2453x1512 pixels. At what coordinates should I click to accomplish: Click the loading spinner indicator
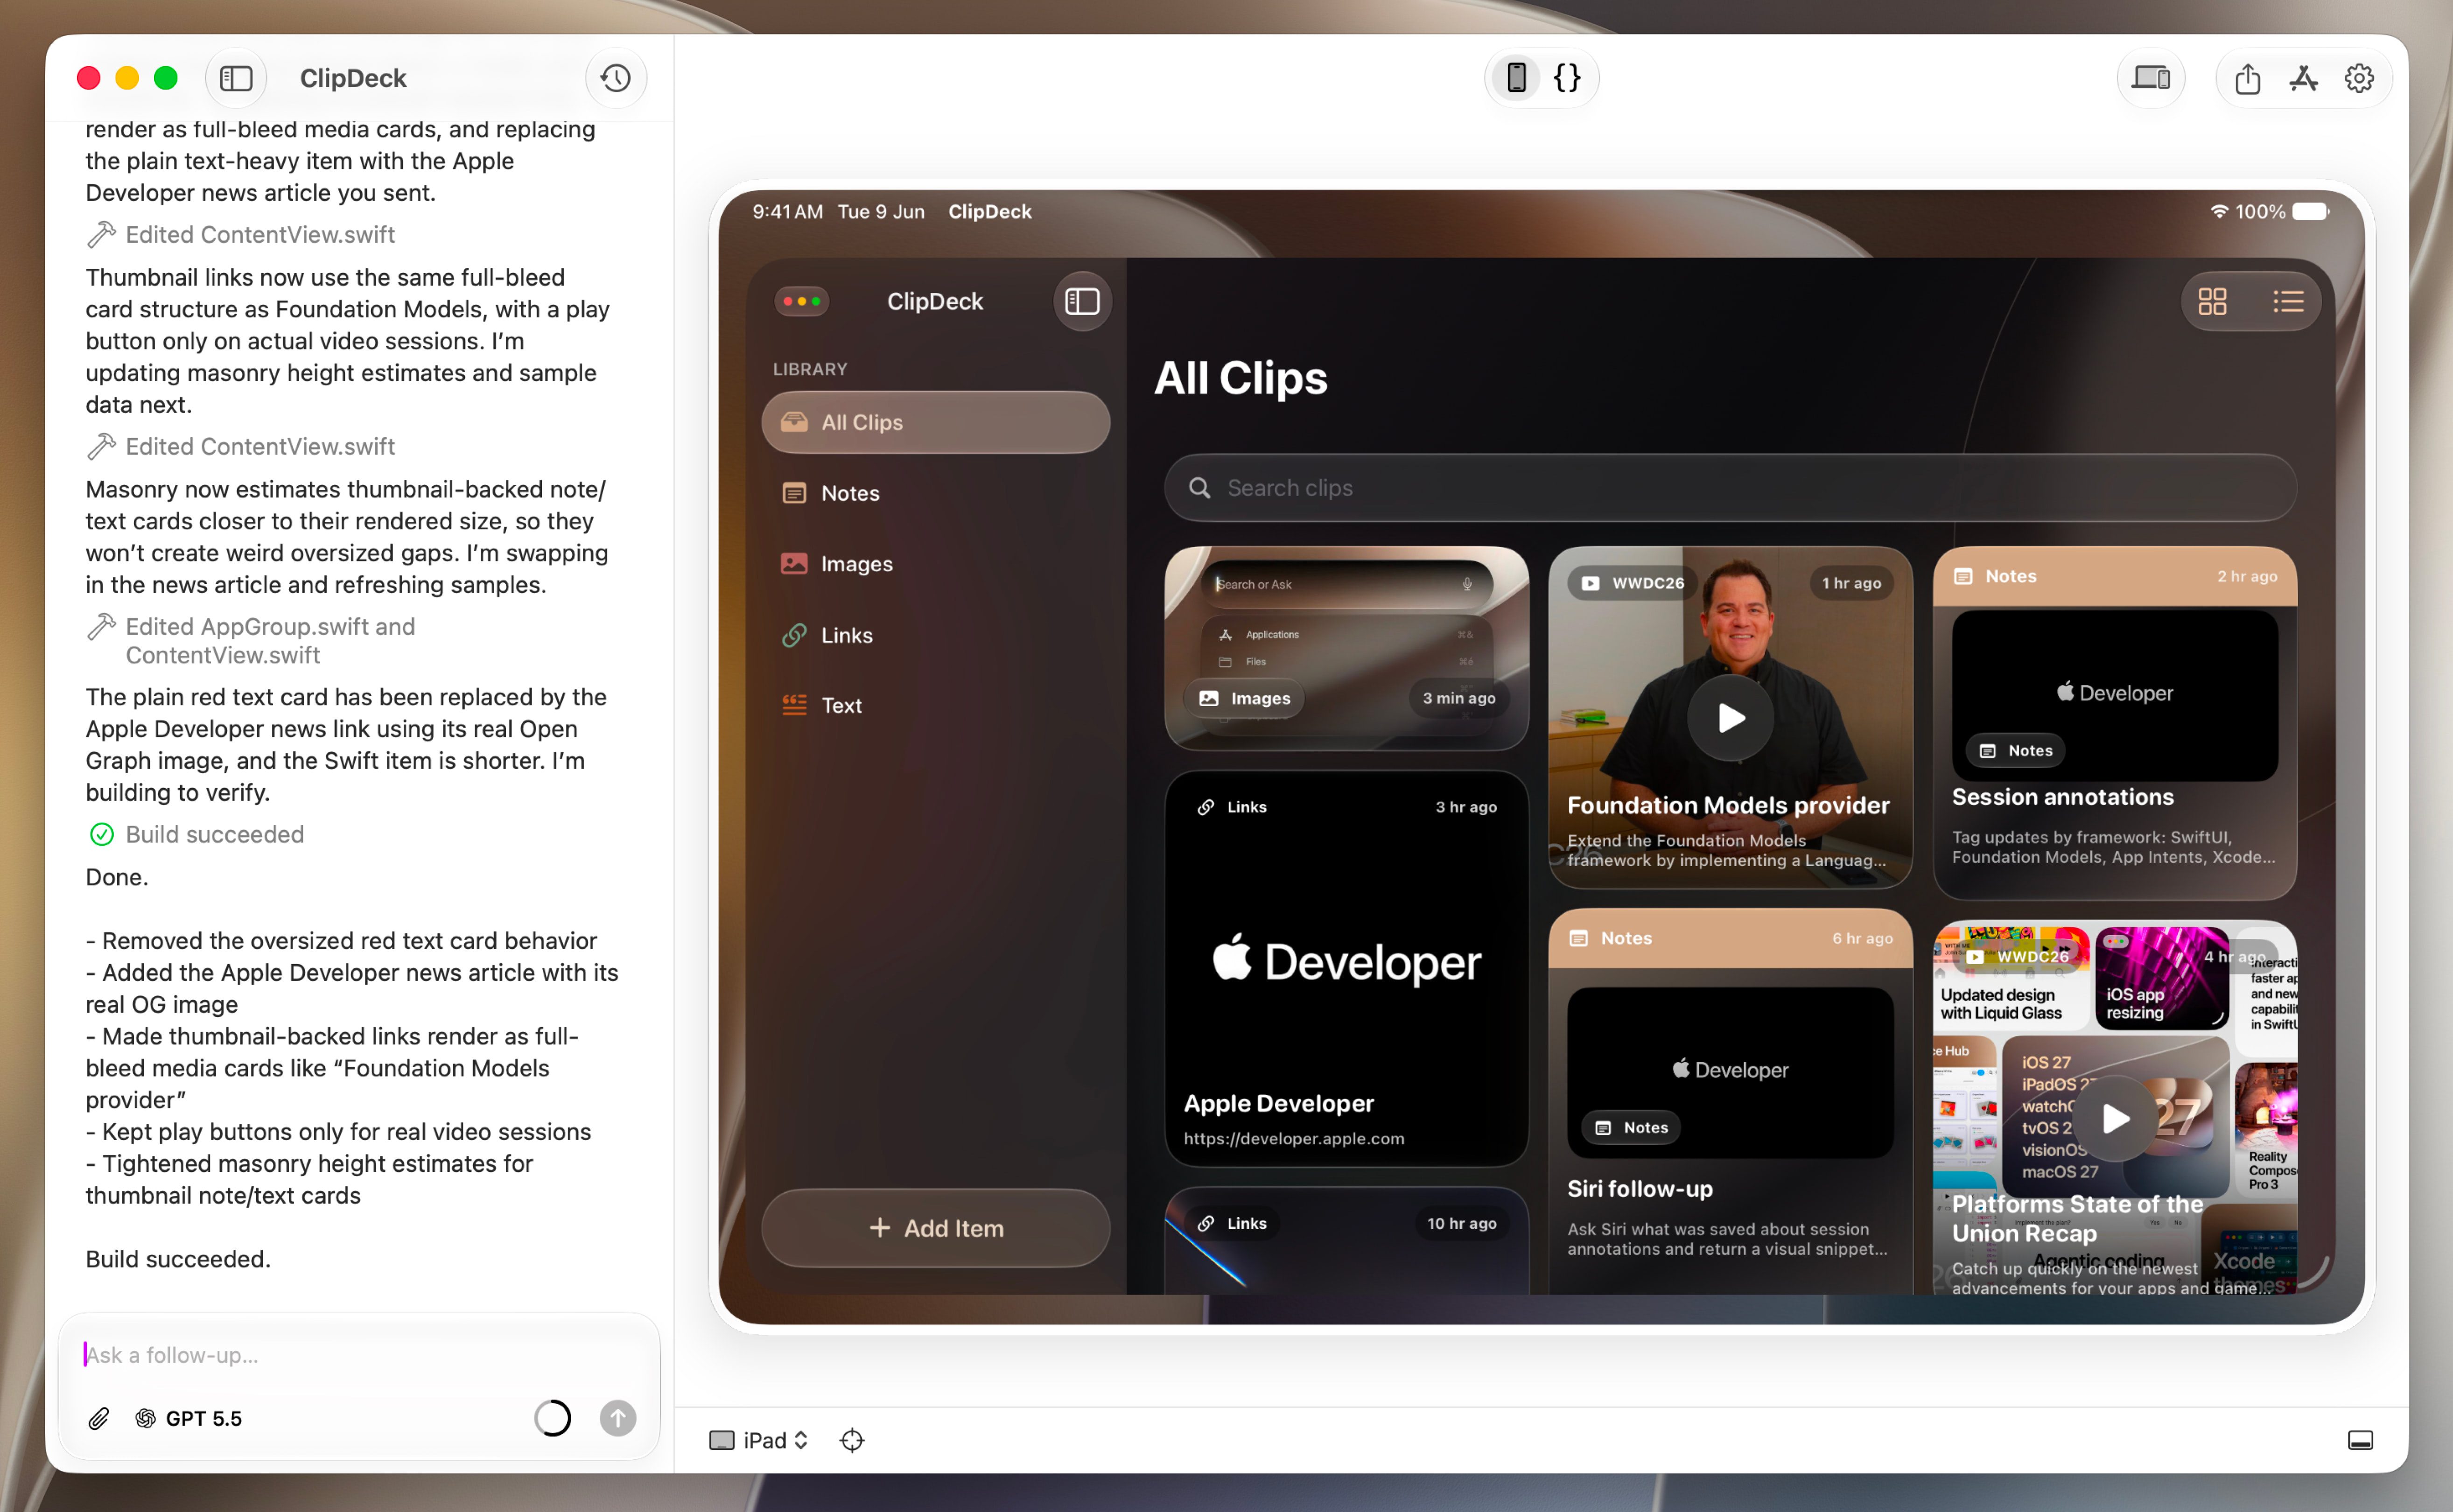pyautogui.click(x=552, y=1418)
